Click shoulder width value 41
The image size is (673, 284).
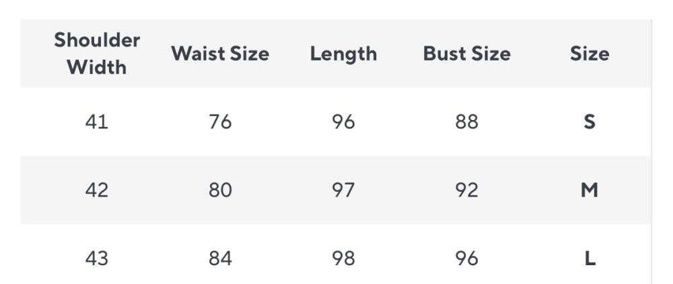pyautogui.click(x=97, y=122)
